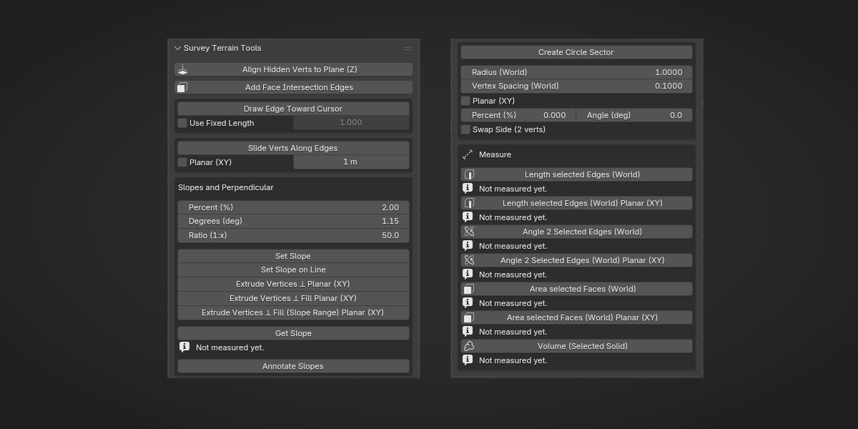The image size is (858, 429).
Task: Click the Create Circle Sector button
Action: 576,52
